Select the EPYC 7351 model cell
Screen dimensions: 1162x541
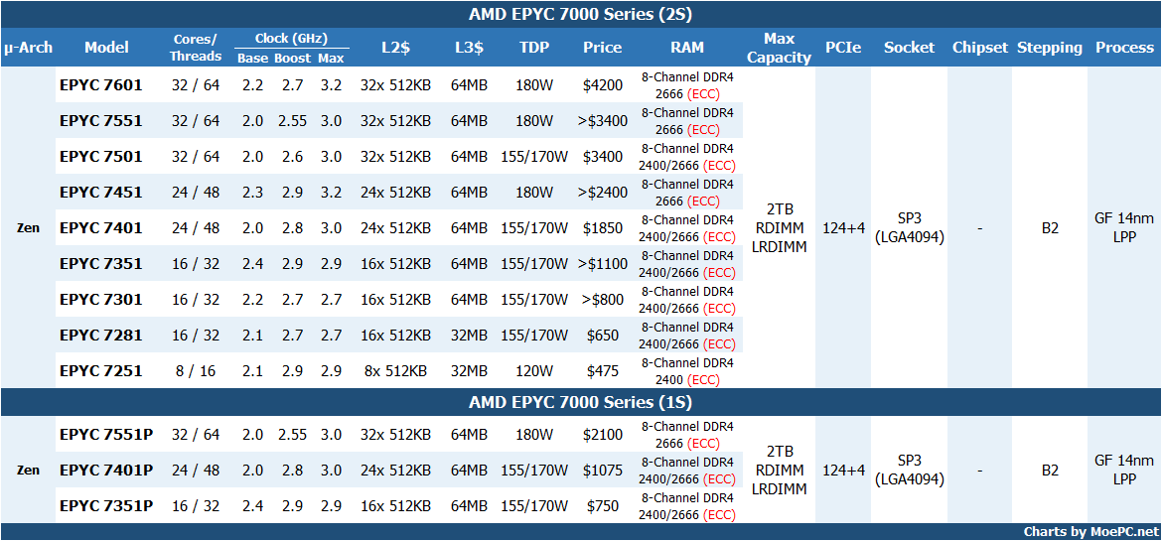pos(100,263)
